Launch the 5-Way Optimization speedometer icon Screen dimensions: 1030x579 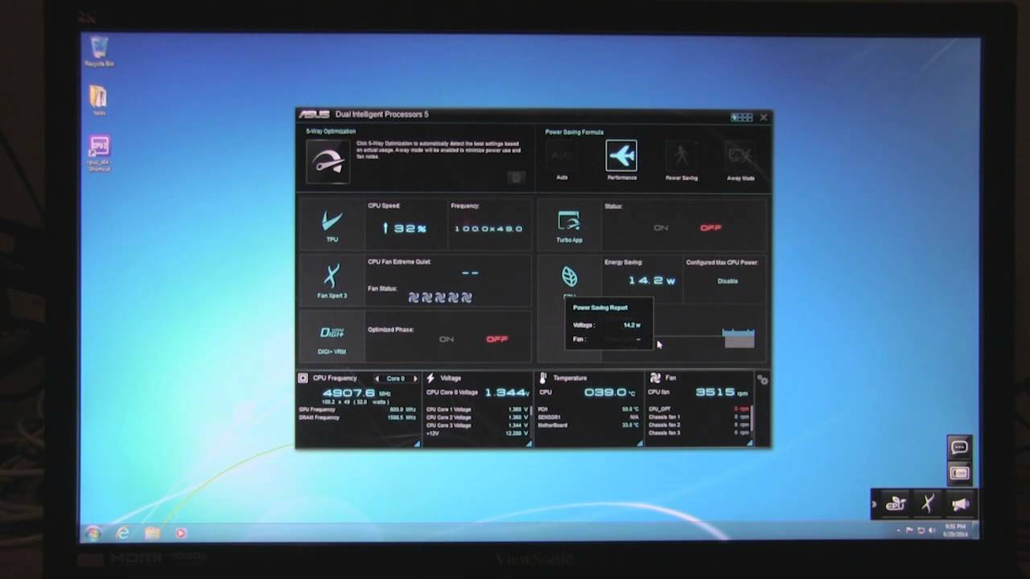pyautogui.click(x=328, y=161)
